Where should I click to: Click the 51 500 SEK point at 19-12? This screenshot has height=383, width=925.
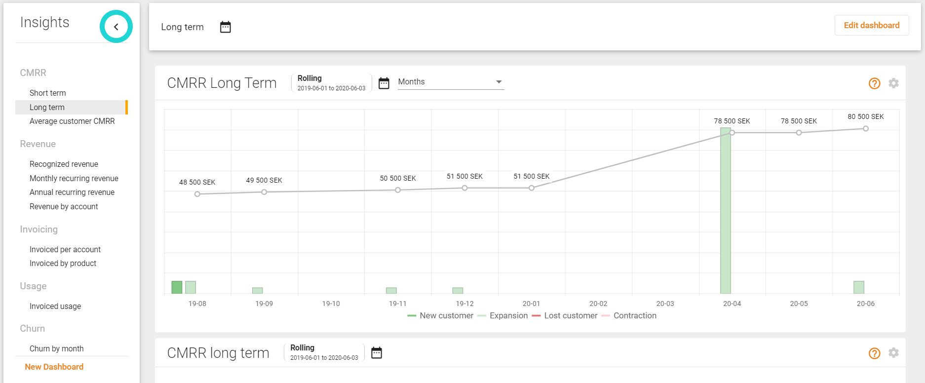pyautogui.click(x=464, y=188)
